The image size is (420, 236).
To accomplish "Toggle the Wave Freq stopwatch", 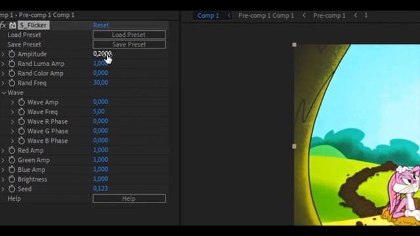I will (x=22, y=112).
